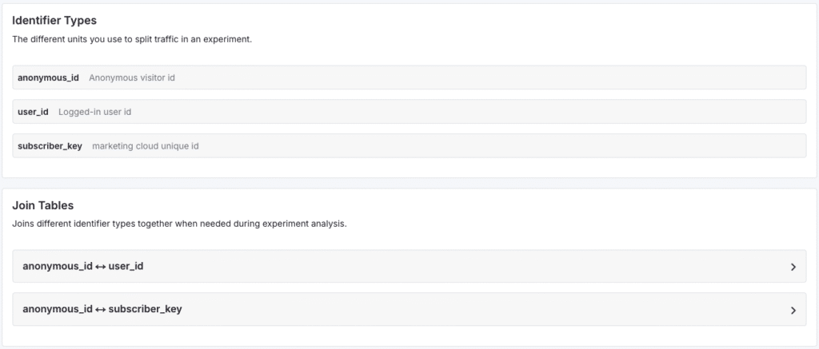Click the "units you use to split traffic" sentence

point(132,39)
